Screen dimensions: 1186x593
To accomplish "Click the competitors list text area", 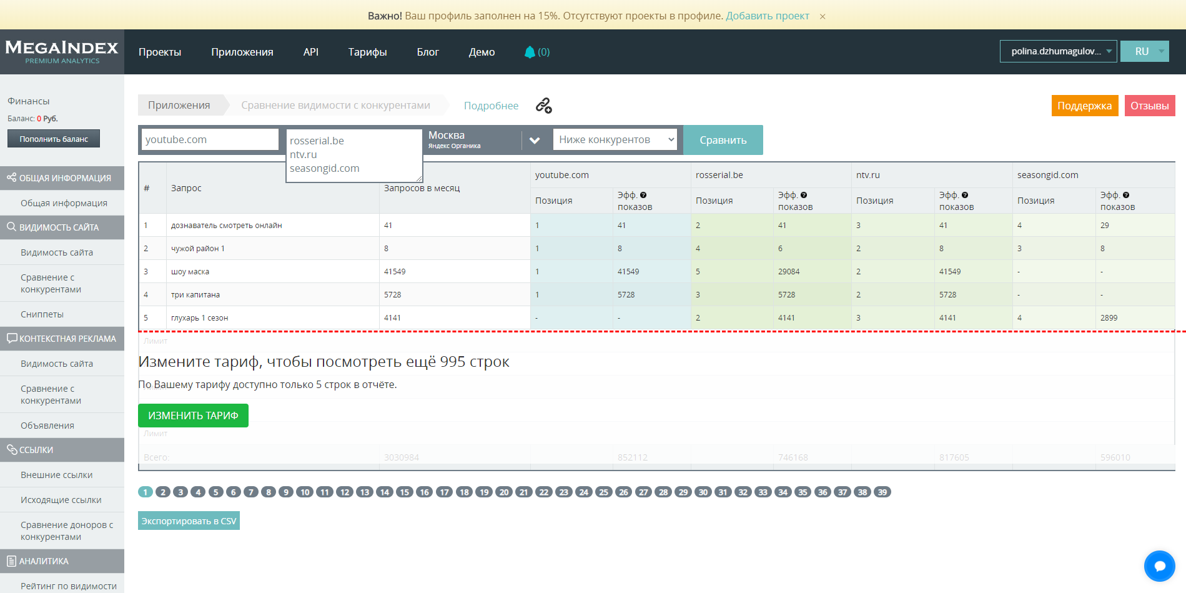I will pyautogui.click(x=354, y=156).
